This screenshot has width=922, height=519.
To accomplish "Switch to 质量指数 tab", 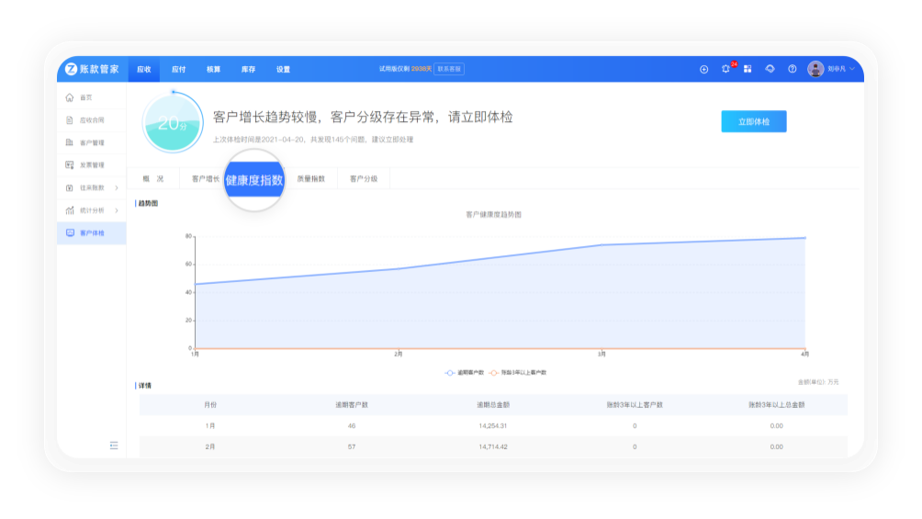I will click(310, 179).
